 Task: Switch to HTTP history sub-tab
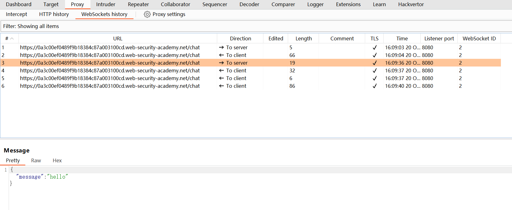pyautogui.click(x=54, y=14)
